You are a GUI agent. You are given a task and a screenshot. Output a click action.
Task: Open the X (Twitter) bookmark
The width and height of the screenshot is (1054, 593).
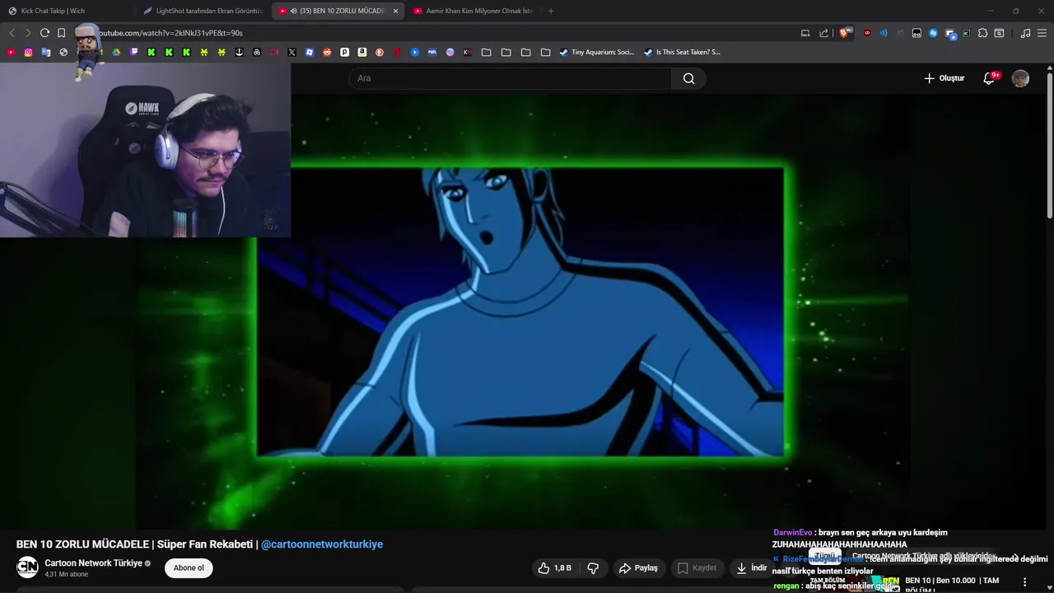click(x=291, y=52)
